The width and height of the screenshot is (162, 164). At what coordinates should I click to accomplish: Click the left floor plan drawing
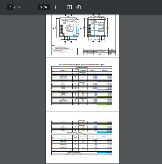click(x=68, y=28)
